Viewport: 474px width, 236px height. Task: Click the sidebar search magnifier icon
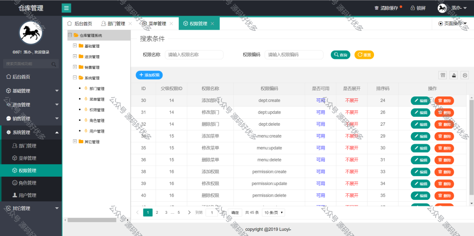click(x=54, y=64)
